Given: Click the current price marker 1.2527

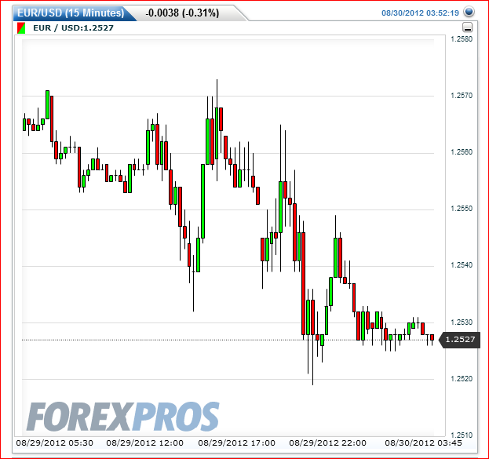Looking at the screenshot, I should (459, 339).
